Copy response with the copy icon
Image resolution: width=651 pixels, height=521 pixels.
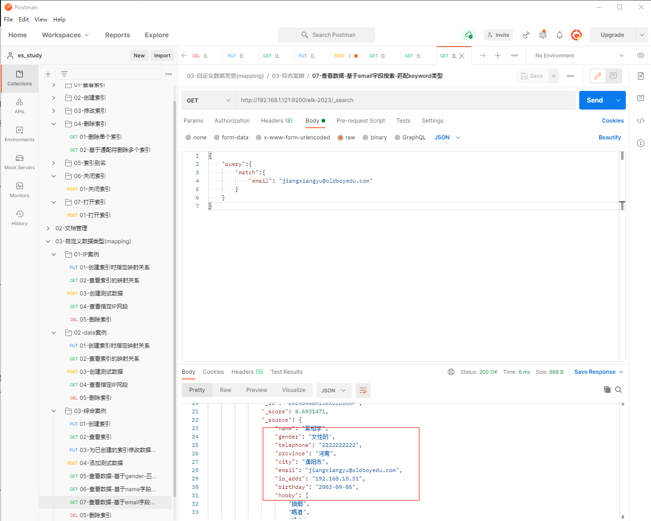[607, 390]
